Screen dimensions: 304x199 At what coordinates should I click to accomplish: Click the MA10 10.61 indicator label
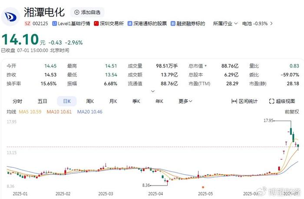pyautogui.click(x=59, y=112)
